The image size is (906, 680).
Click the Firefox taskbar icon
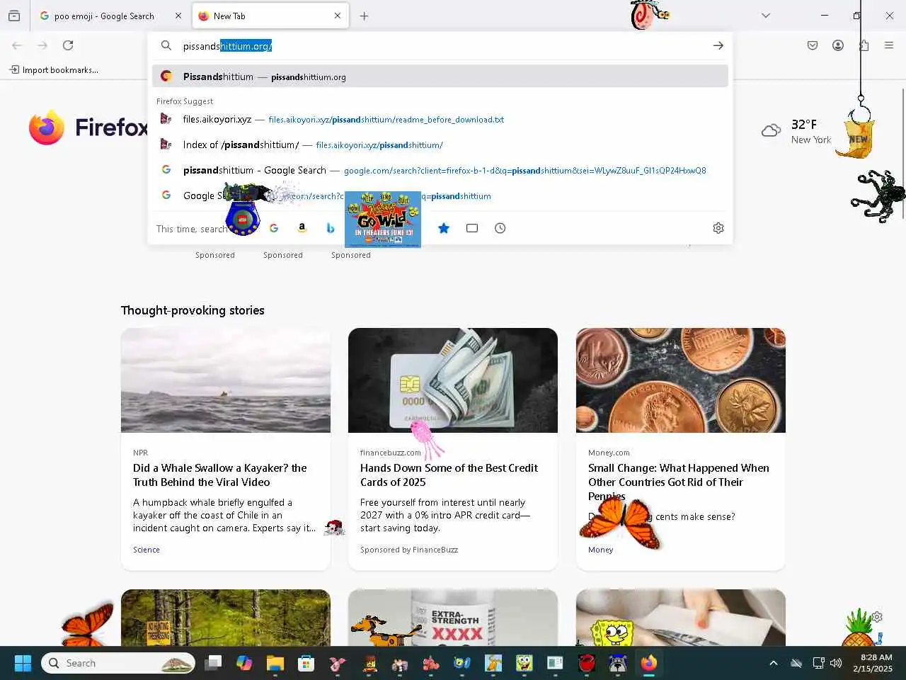point(649,663)
